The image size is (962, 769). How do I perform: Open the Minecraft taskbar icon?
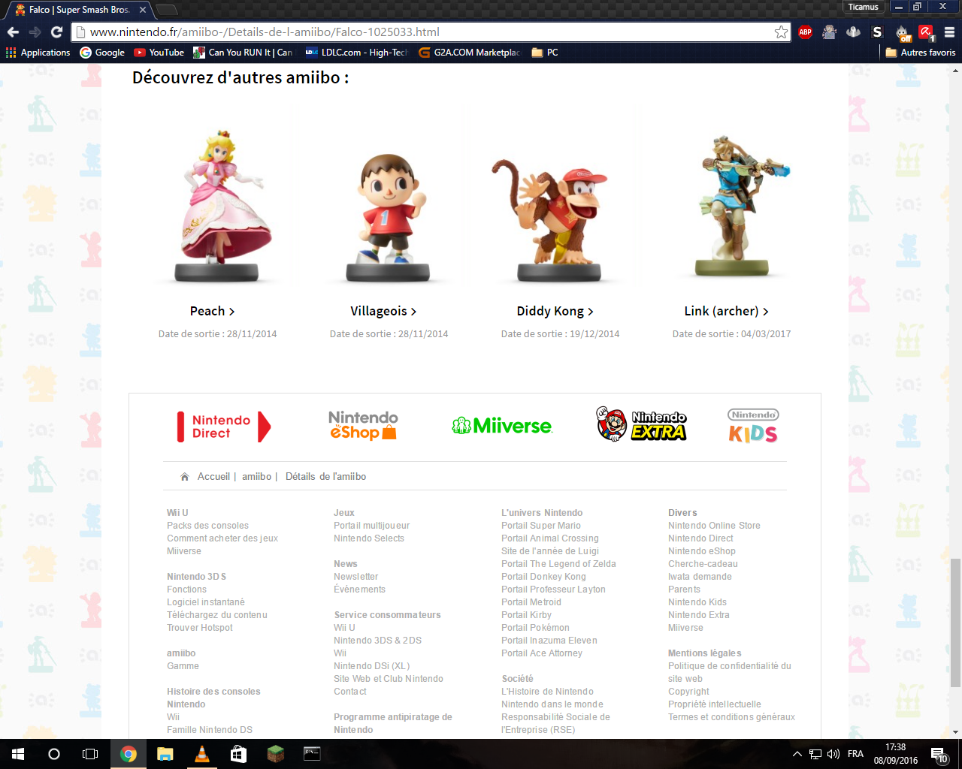pyautogui.click(x=275, y=754)
